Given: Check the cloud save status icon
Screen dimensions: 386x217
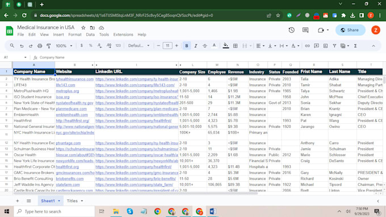Looking at the screenshot, I should tap(102, 28).
